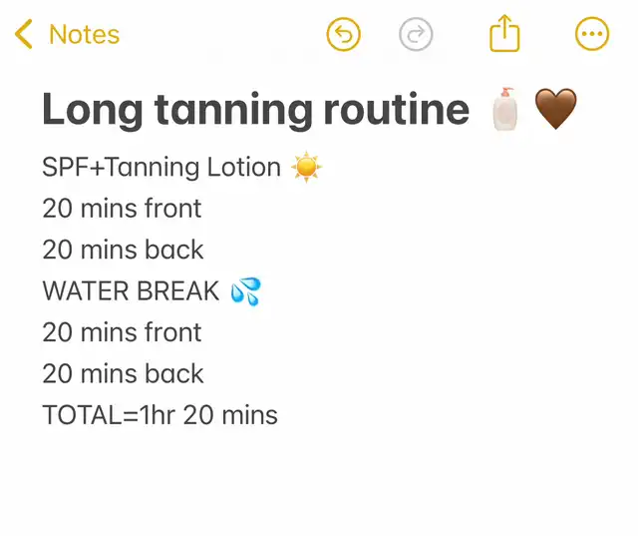Tap the undo arrow icon
638x536 pixels.
coord(343,35)
